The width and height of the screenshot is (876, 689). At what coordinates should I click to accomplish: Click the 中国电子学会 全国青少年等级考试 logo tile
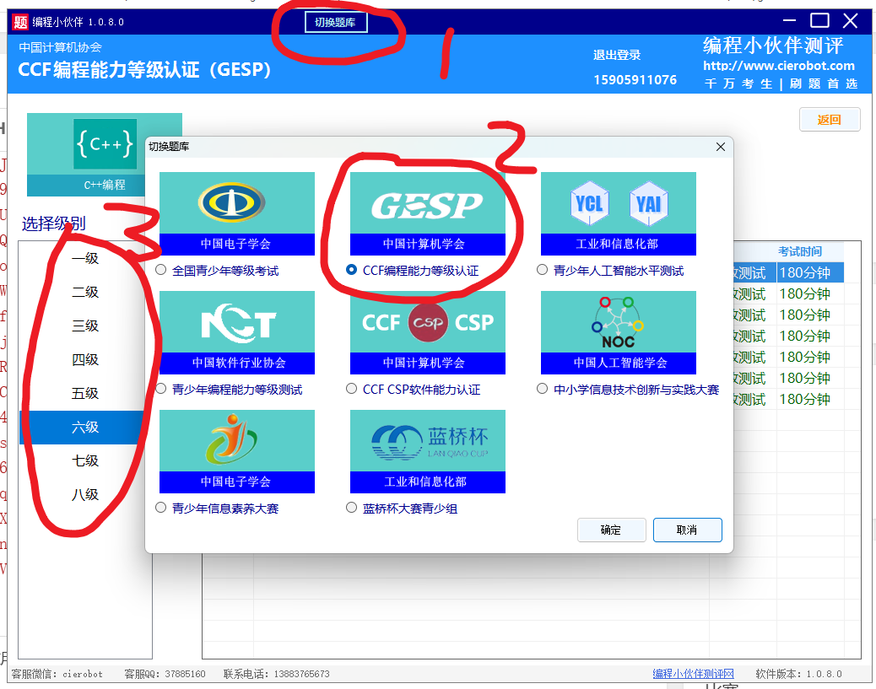[237, 213]
